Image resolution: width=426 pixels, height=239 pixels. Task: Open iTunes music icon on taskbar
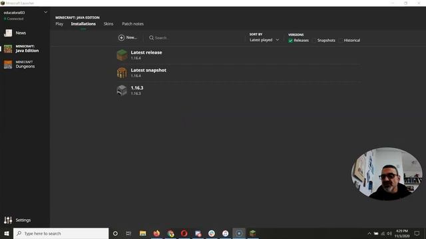click(225, 233)
